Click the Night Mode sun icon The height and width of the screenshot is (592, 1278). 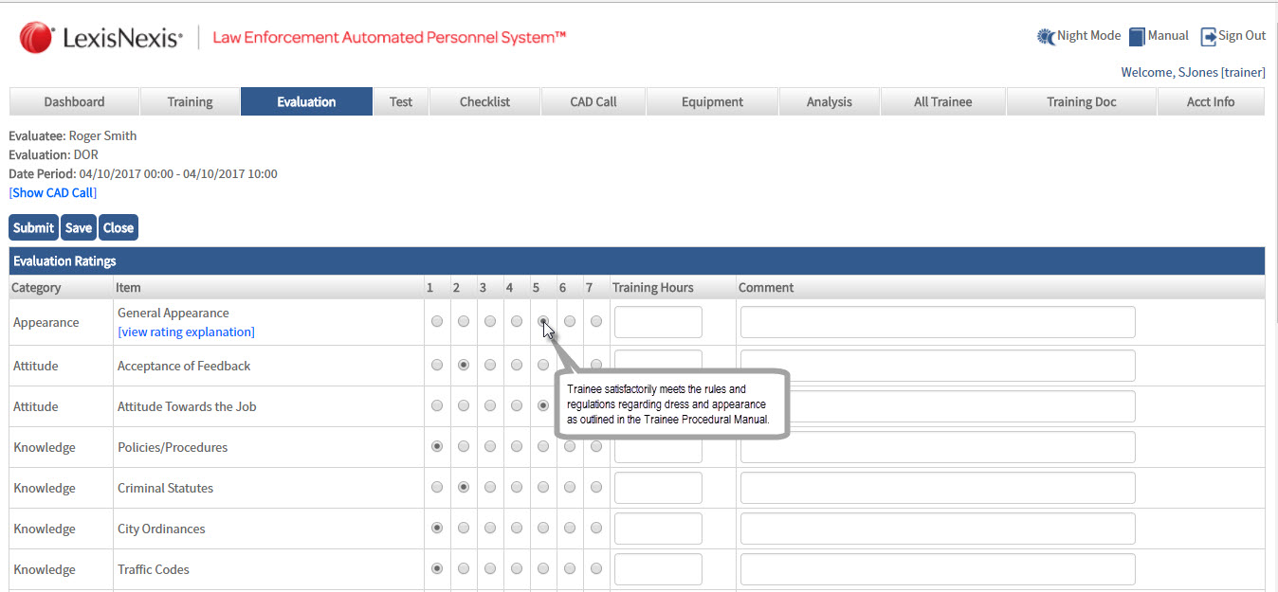1046,37
